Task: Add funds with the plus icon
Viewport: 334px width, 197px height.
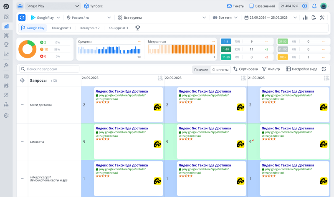Action: pyautogui.click(x=304, y=6)
